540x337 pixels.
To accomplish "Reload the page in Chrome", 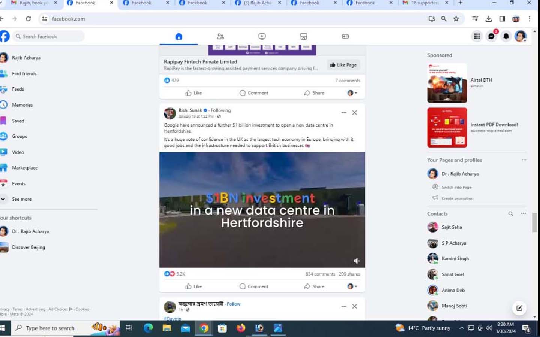I will tap(28, 19).
